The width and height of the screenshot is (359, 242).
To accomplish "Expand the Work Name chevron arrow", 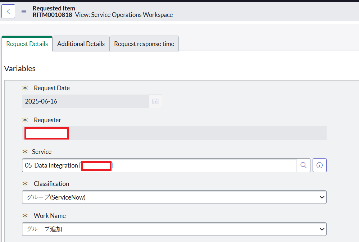I will pyautogui.click(x=322, y=229).
